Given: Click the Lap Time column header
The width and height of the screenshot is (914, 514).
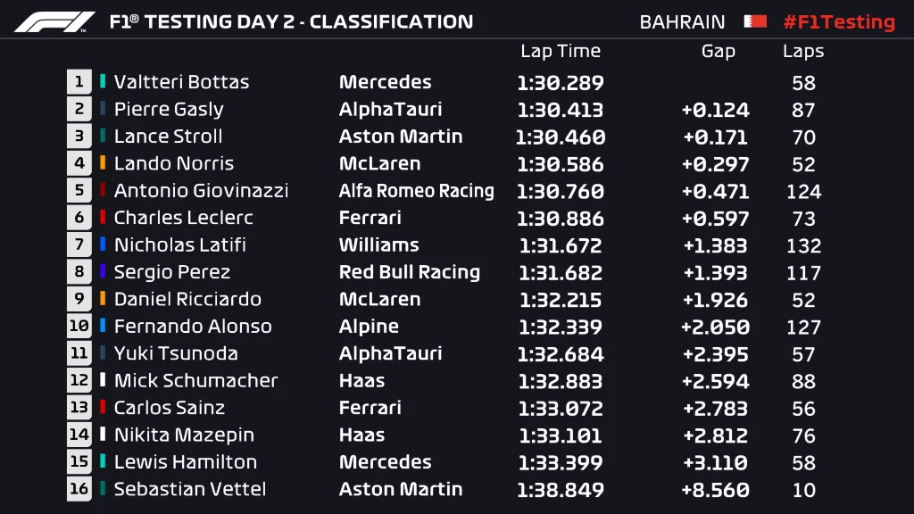Looking at the screenshot, I should [561, 52].
